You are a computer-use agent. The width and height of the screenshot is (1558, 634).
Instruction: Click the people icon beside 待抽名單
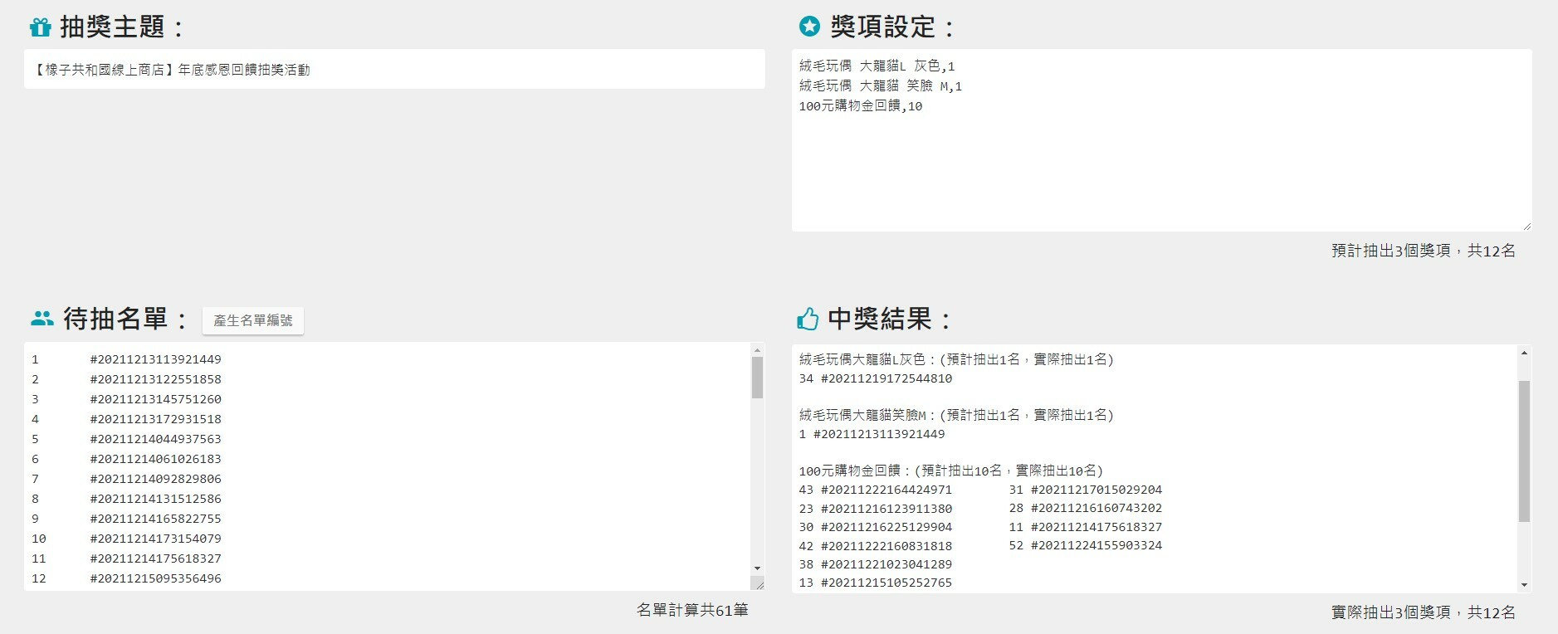point(42,319)
